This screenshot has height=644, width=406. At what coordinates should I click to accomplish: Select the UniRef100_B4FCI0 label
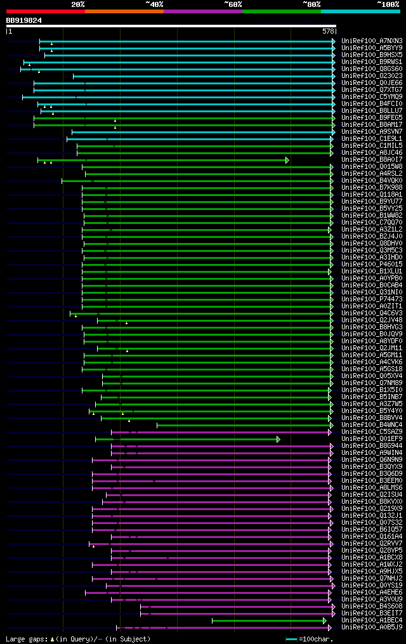point(372,104)
